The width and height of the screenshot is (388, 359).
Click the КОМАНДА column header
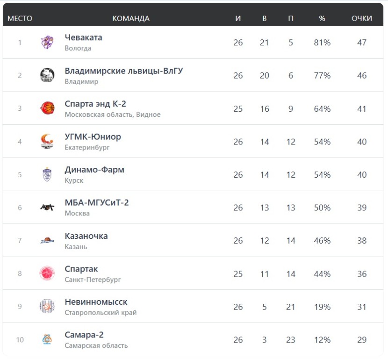tap(131, 18)
